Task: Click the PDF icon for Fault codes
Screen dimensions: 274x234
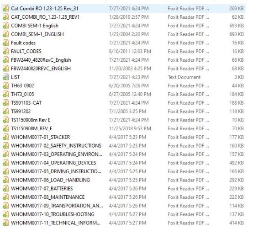Action: coord(6,43)
